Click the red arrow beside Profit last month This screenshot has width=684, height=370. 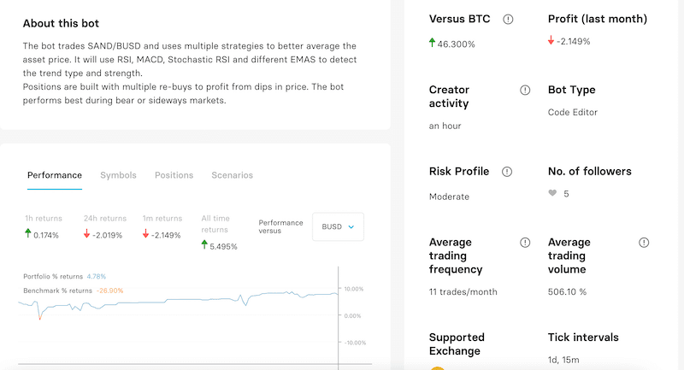[551, 40]
